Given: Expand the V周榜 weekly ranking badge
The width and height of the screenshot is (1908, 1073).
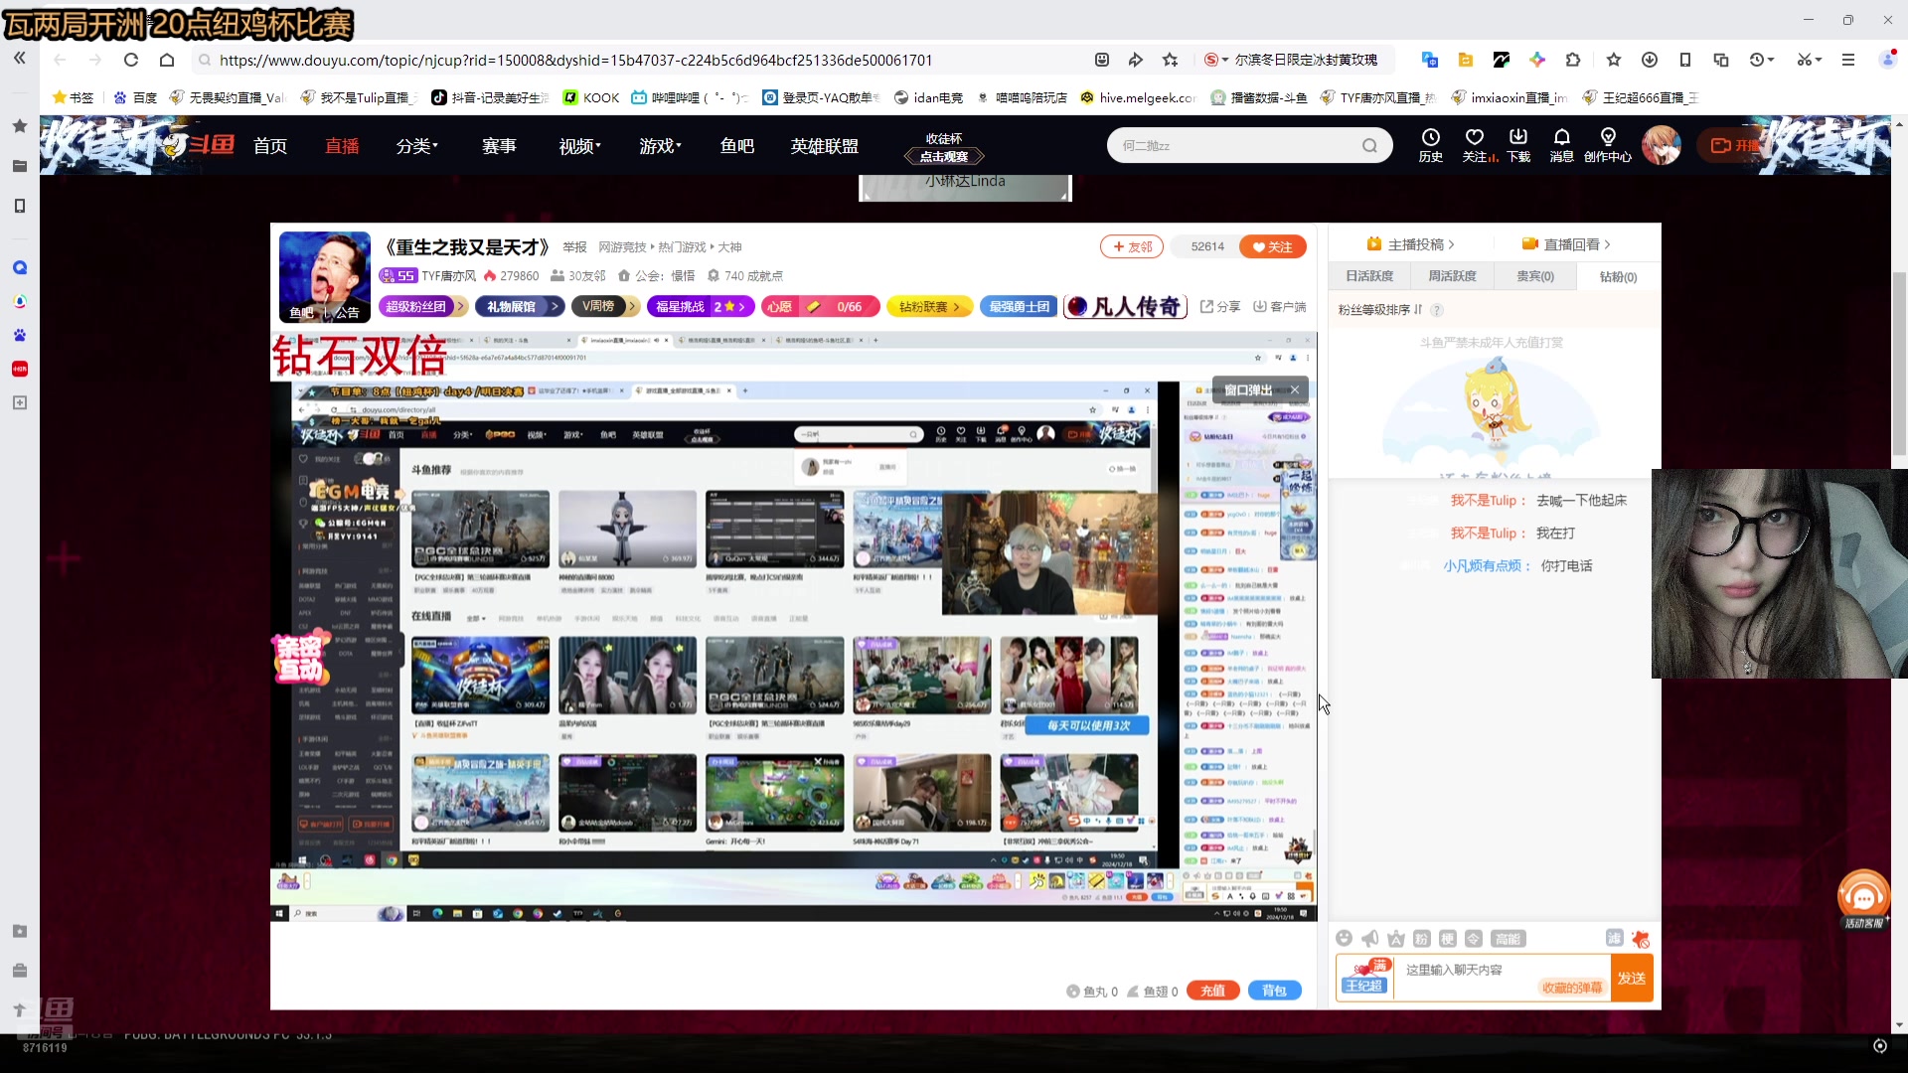Looking at the screenshot, I should [605, 306].
